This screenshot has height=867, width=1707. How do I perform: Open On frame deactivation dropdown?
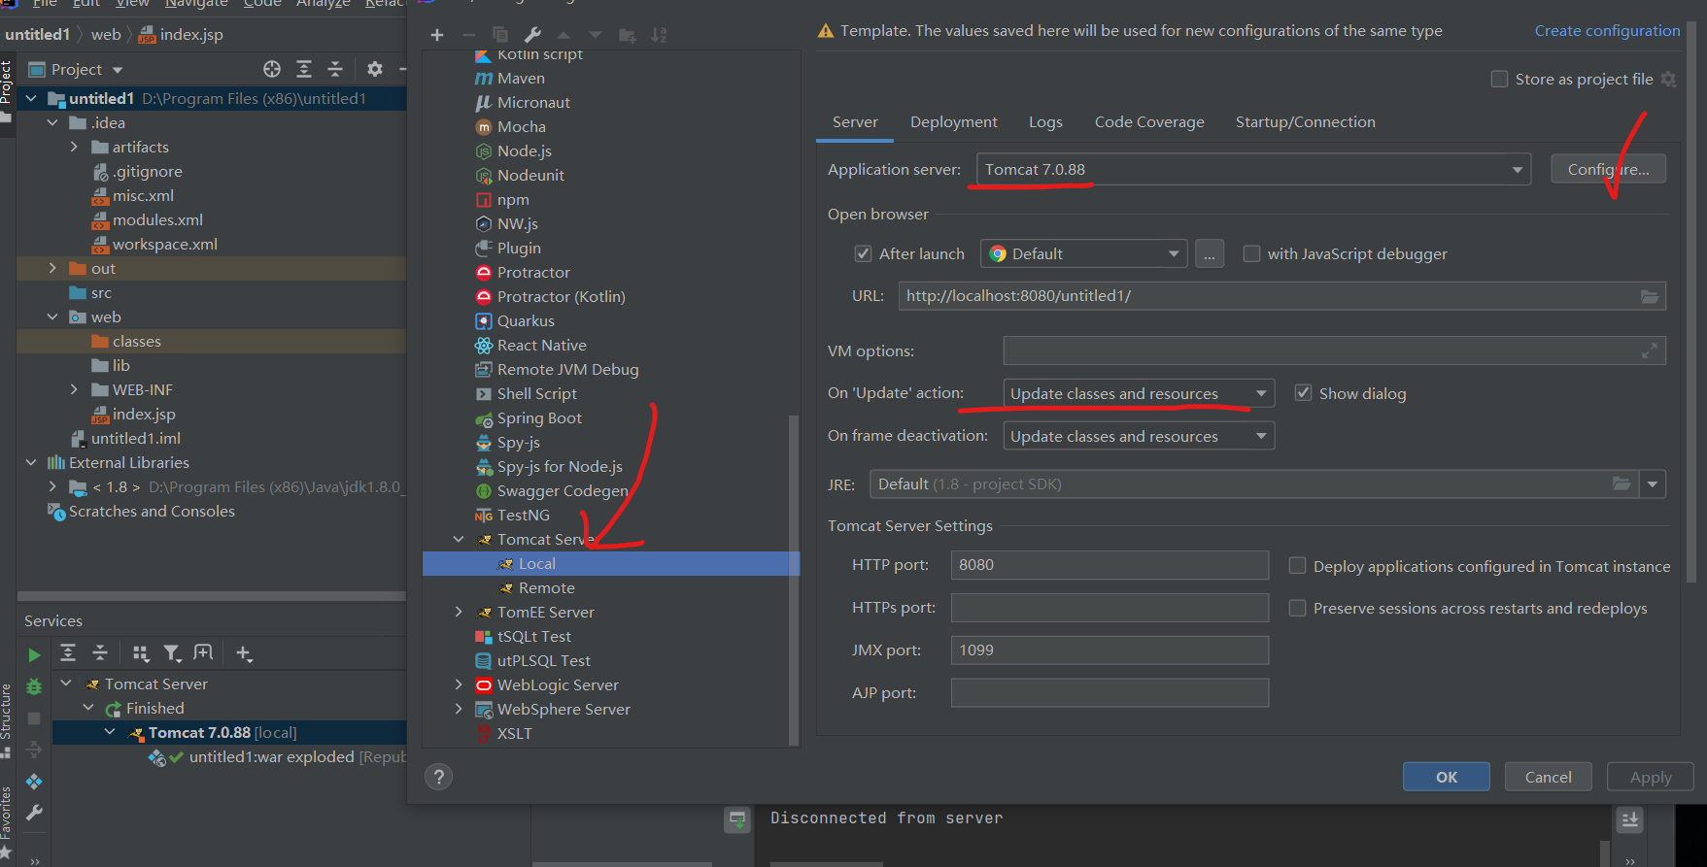tap(1139, 436)
